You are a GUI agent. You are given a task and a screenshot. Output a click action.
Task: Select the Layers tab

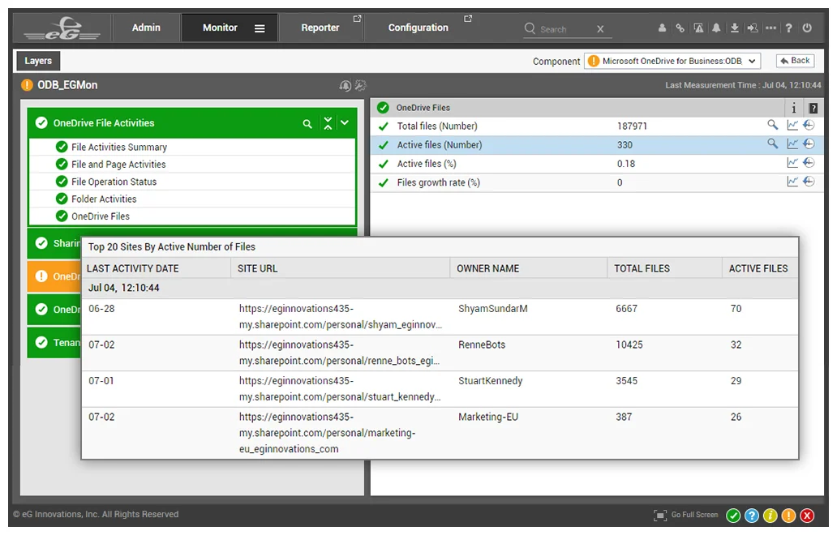38,61
